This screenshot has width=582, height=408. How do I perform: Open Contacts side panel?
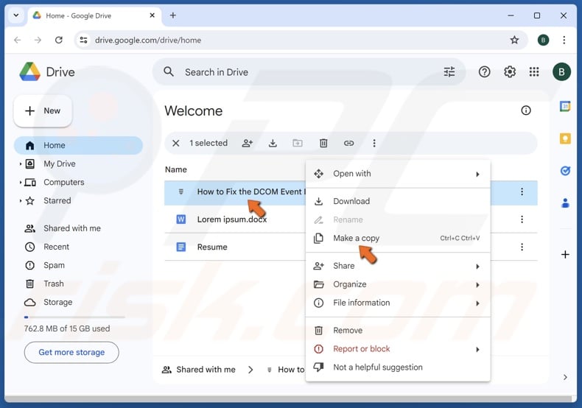tap(565, 203)
